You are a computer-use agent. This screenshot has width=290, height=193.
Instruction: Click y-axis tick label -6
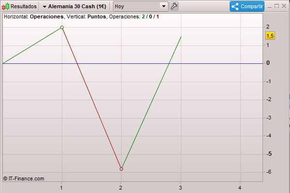pyautogui.click(x=269, y=172)
